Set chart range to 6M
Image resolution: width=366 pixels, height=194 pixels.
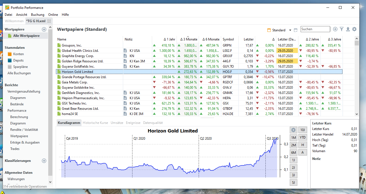click(293, 152)
